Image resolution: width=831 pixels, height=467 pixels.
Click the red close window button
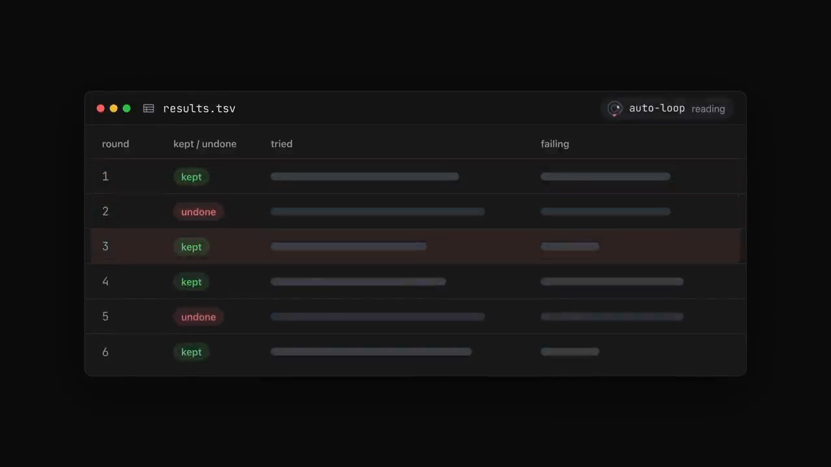(x=101, y=108)
